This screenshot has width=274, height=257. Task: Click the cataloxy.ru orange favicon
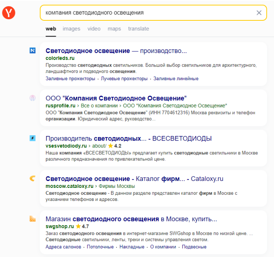click(x=33, y=178)
